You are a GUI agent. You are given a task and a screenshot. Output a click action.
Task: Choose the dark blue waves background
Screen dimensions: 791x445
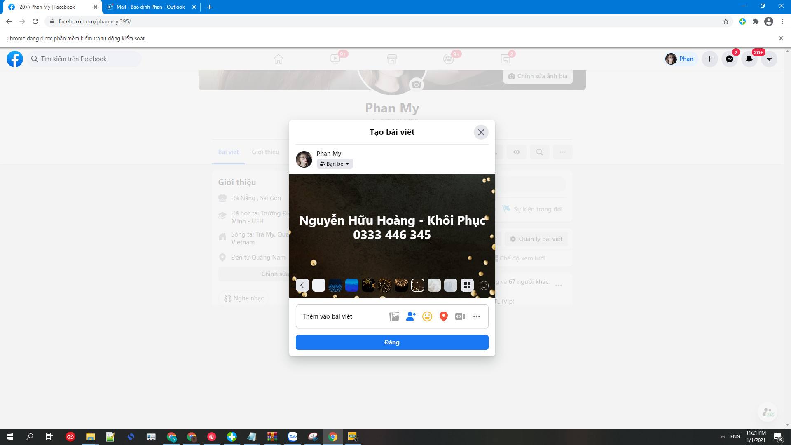tap(335, 285)
